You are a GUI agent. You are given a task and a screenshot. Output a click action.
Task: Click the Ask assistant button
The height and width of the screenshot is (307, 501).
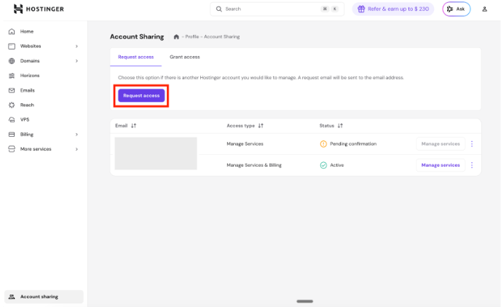pyautogui.click(x=457, y=9)
